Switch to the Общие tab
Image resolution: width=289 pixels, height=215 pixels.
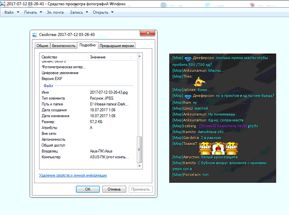42,46
